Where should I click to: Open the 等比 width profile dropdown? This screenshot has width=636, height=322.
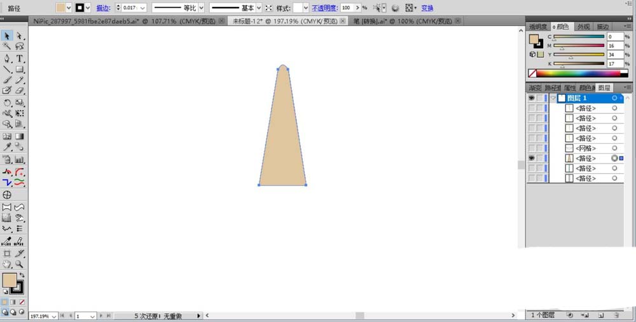coord(201,8)
